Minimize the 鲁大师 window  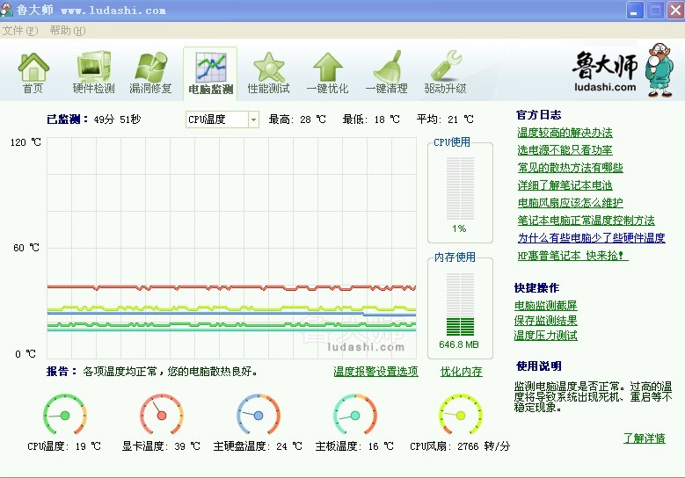pos(635,10)
